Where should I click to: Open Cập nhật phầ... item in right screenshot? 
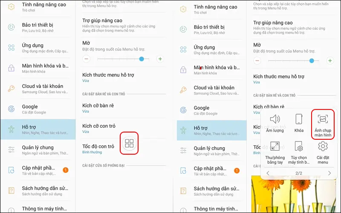point(211,171)
